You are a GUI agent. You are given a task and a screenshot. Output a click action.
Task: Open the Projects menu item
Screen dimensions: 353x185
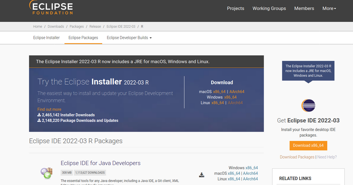235,8
